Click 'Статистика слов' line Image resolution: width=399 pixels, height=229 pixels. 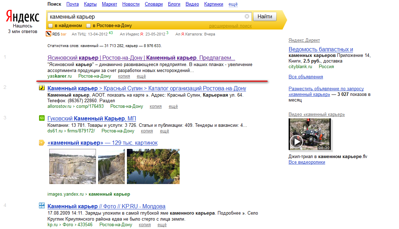[104, 46]
